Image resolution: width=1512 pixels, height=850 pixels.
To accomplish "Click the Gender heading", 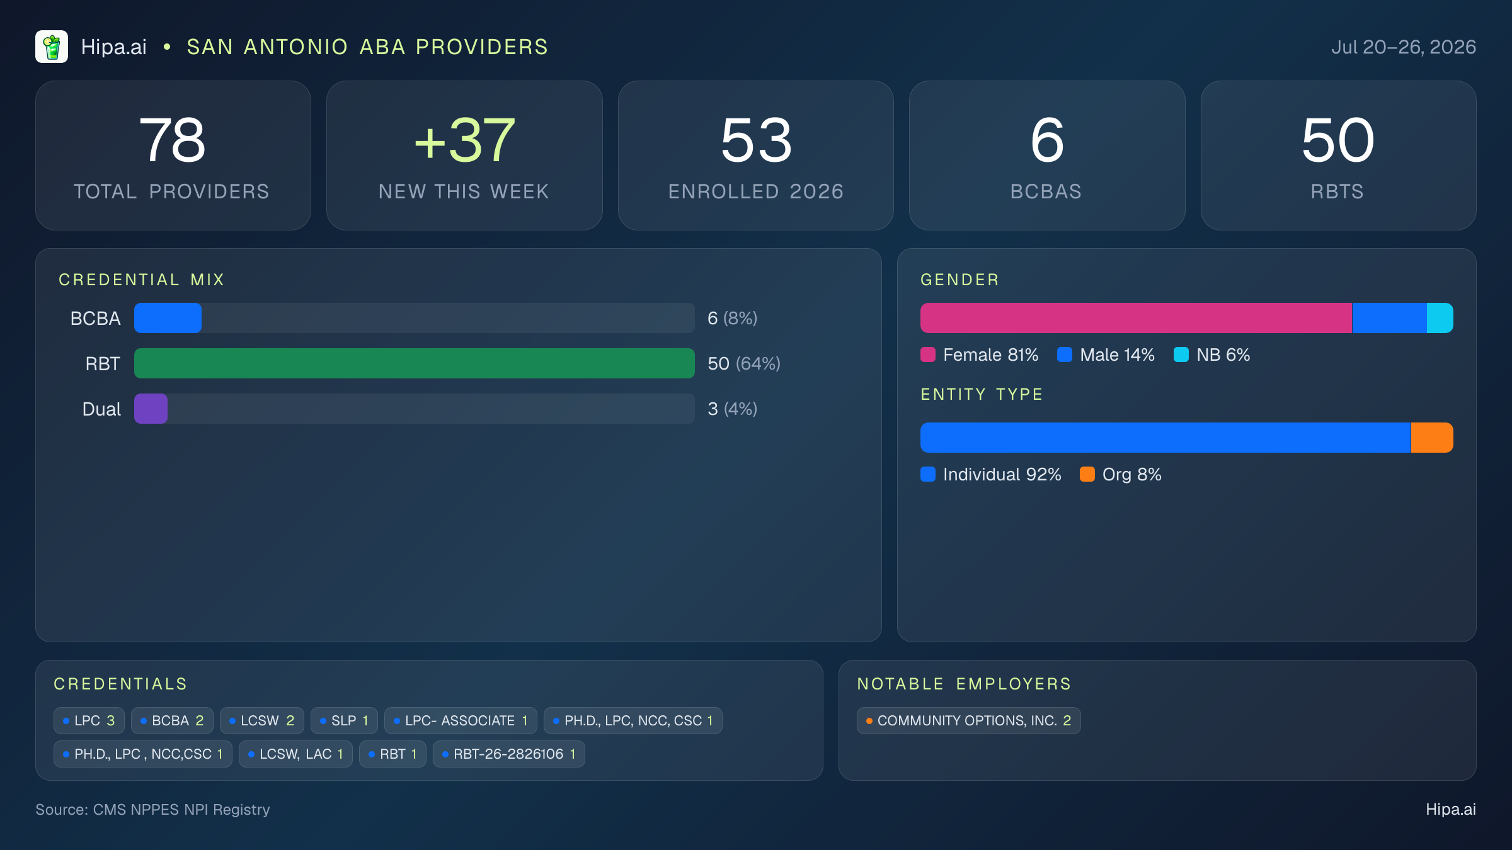I will point(959,280).
